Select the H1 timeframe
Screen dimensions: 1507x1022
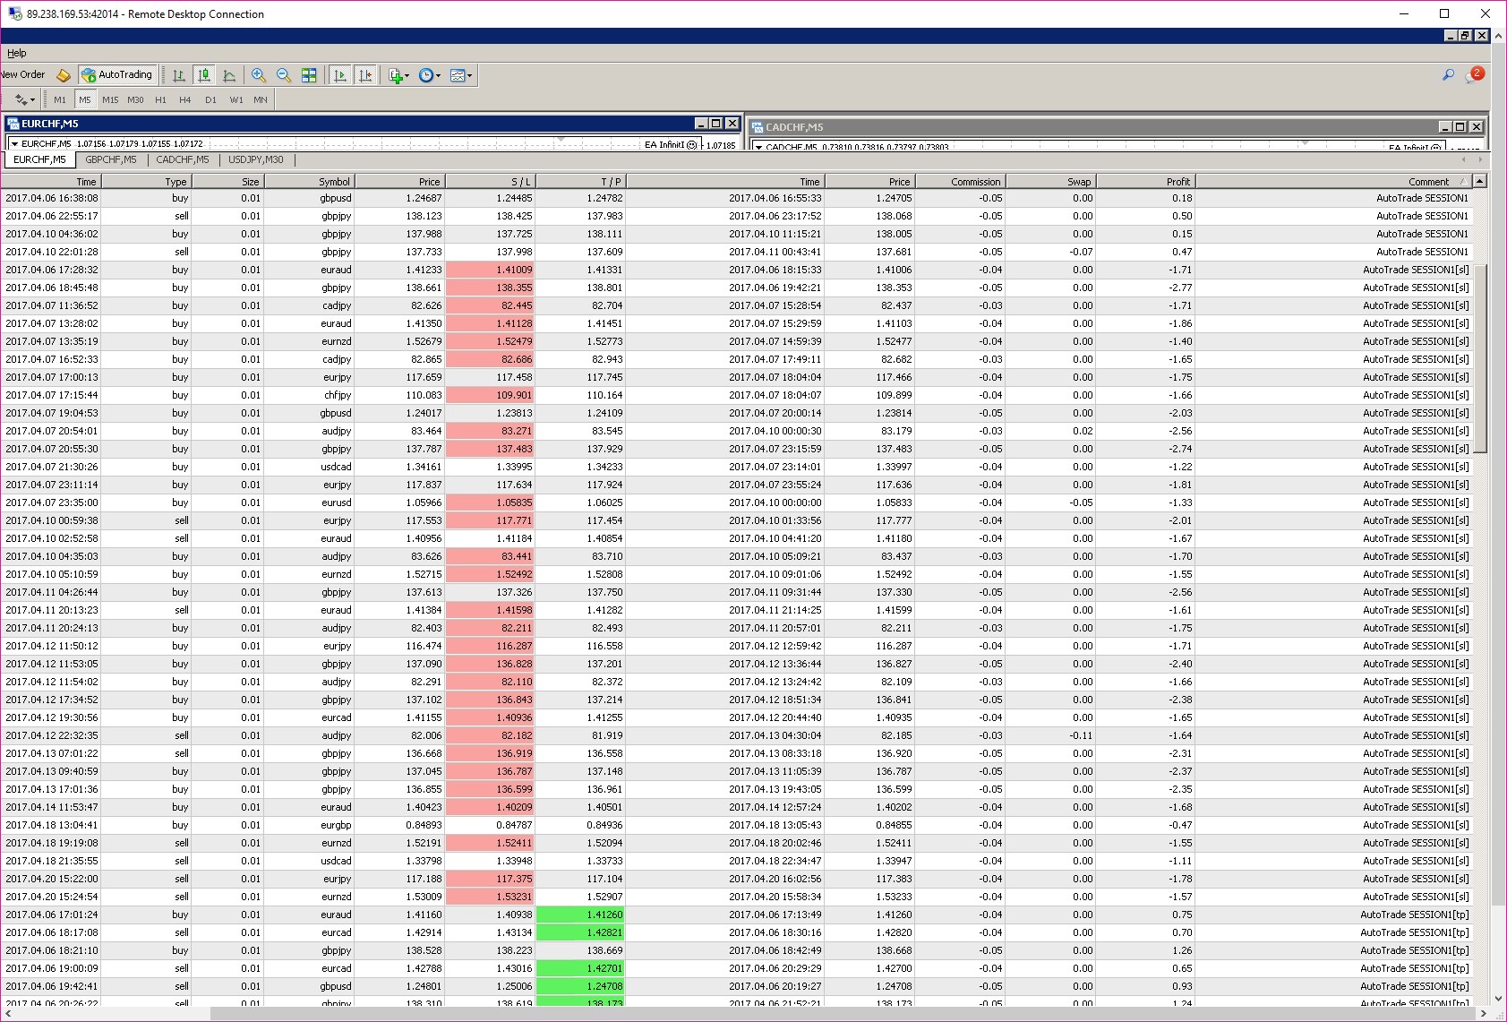point(160,99)
